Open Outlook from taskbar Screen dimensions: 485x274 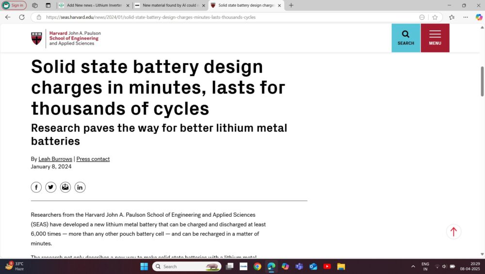313,266
